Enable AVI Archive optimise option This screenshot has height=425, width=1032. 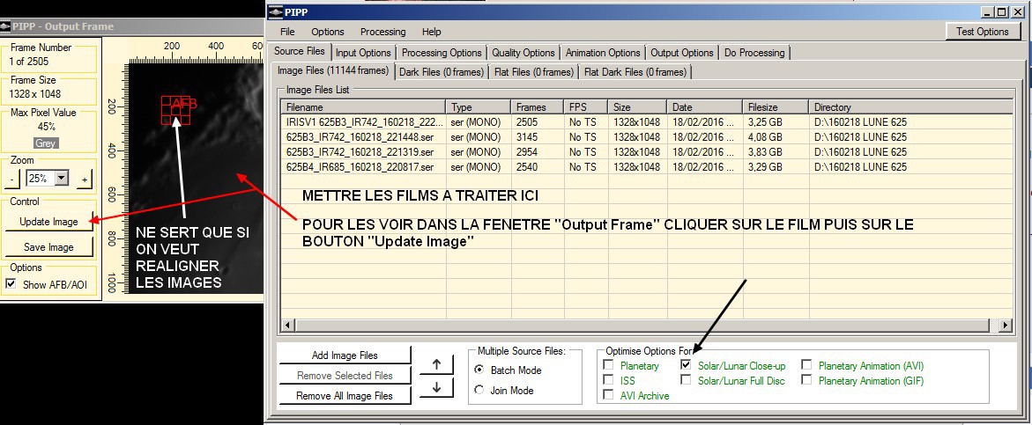(x=608, y=395)
